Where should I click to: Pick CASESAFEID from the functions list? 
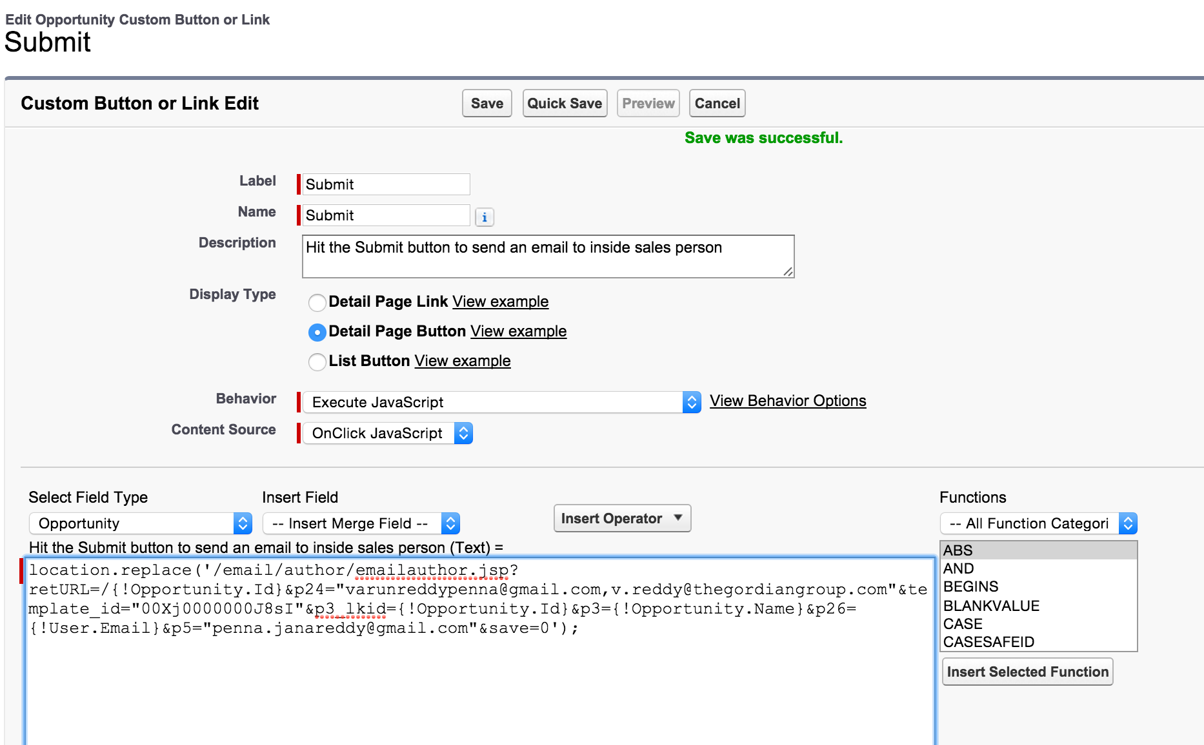[988, 642]
